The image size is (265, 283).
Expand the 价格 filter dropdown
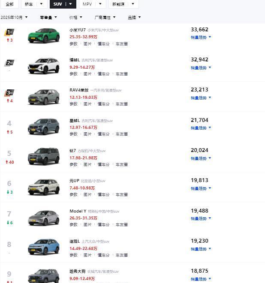(75, 18)
